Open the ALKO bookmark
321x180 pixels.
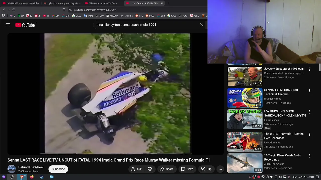point(194,16)
